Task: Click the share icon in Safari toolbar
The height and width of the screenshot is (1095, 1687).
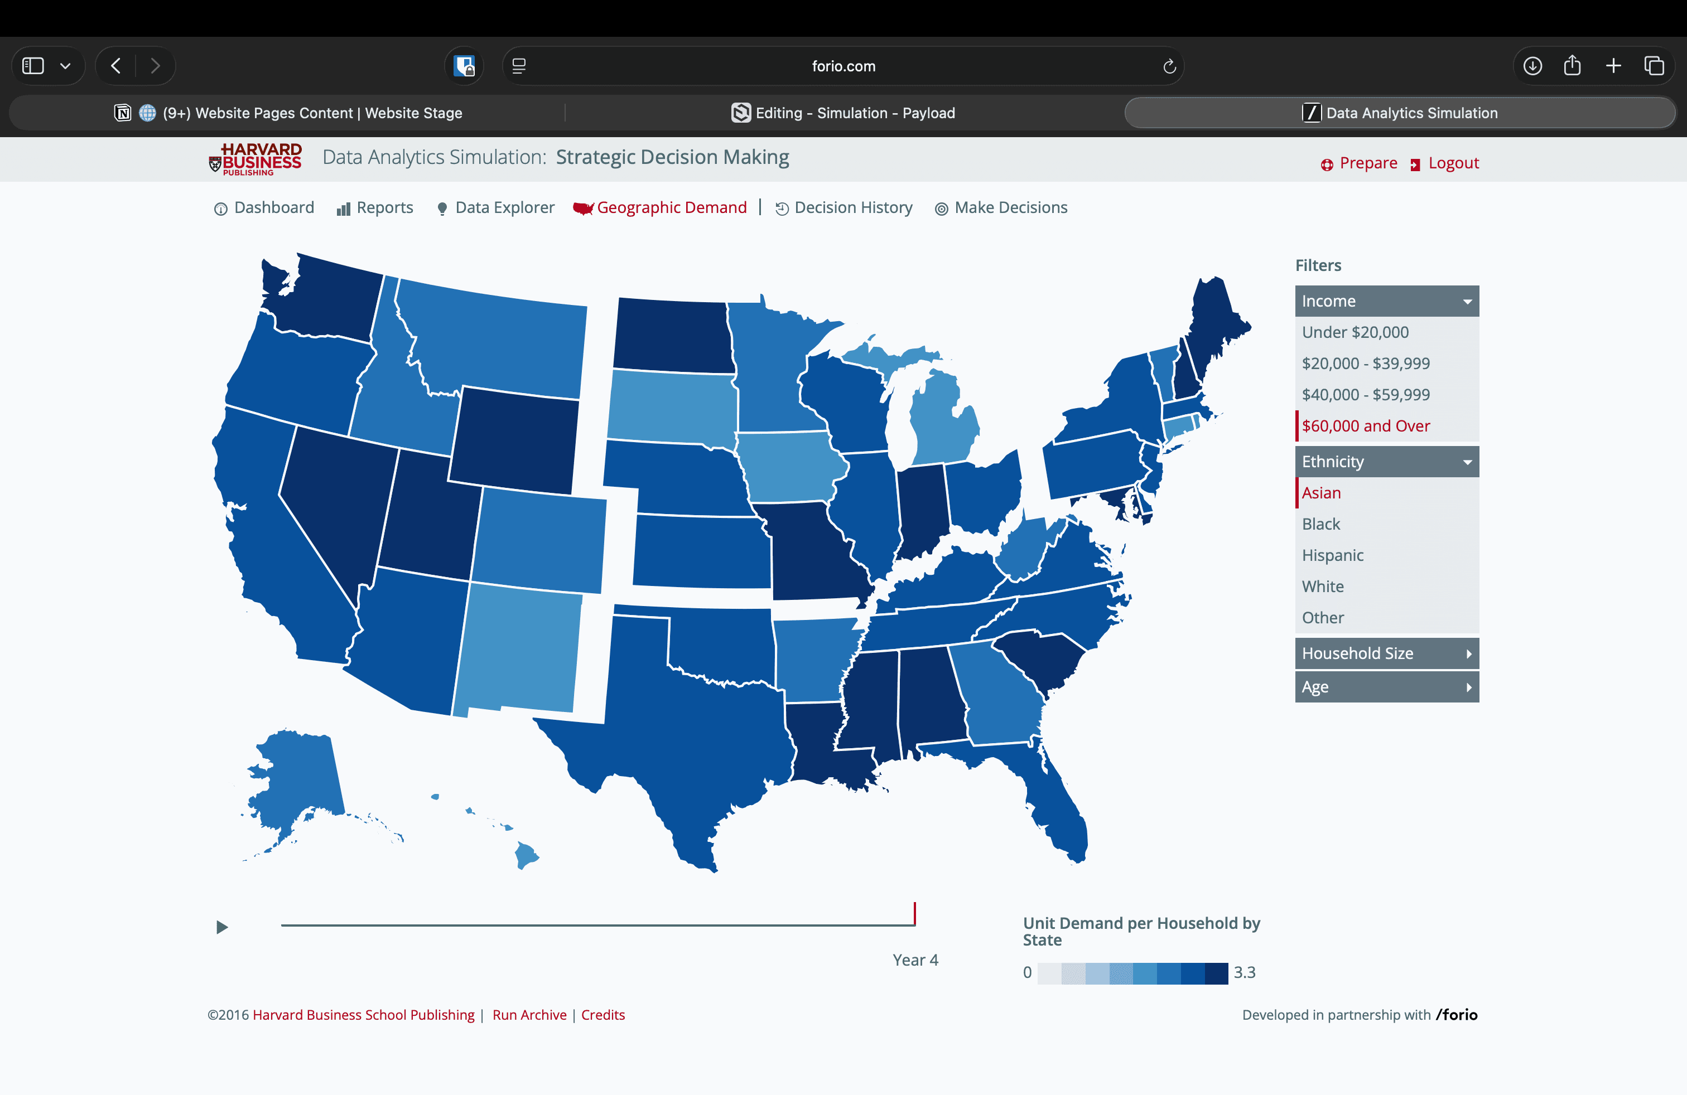Action: click(1572, 66)
